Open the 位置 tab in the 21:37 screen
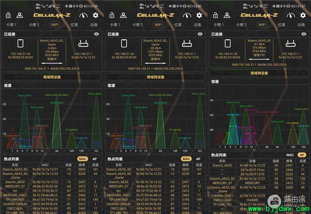 [x=282, y=25]
